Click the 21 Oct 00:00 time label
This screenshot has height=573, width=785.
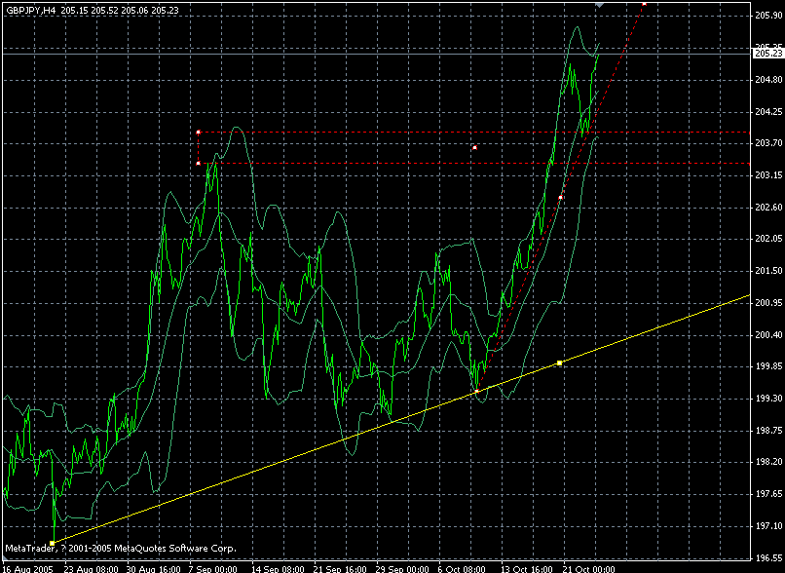pos(587,569)
